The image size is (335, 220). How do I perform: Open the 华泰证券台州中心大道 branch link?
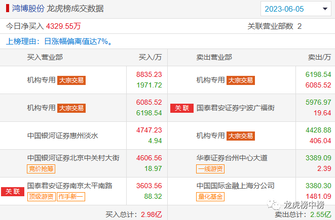[x=232, y=158]
